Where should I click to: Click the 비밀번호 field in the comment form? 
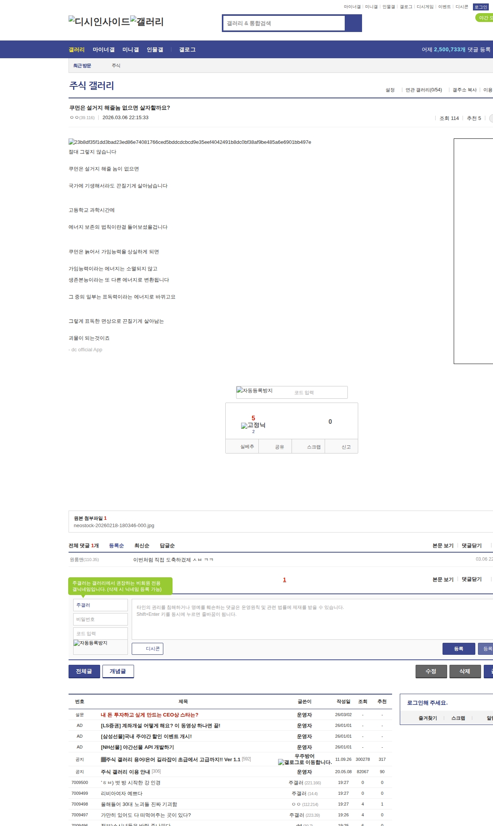click(x=101, y=619)
